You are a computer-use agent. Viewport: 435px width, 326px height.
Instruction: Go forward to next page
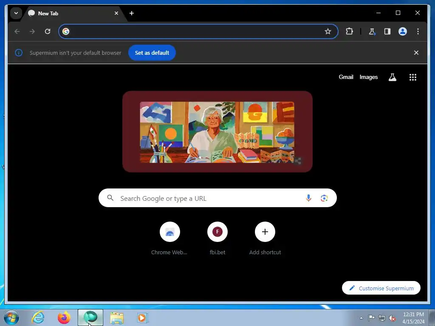[x=32, y=31]
